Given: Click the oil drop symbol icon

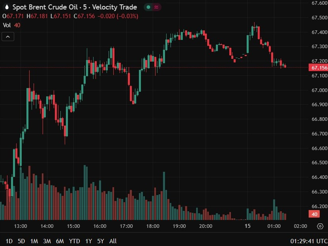Looking at the screenshot, I should click(x=7, y=7).
